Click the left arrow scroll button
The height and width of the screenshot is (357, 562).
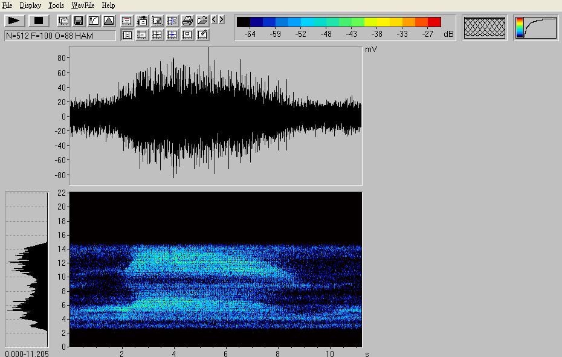point(215,20)
